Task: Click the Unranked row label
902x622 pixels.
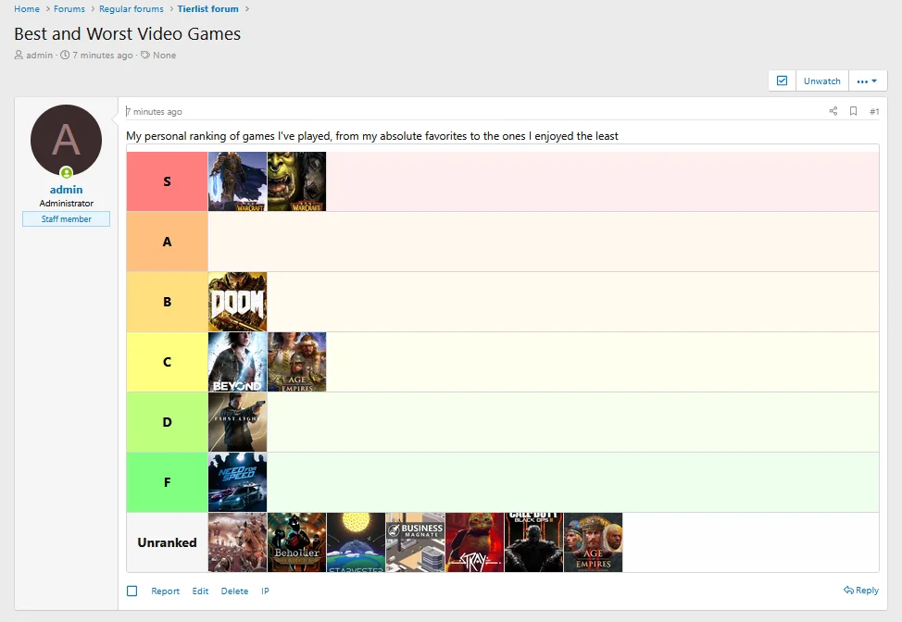Action: pyautogui.click(x=167, y=542)
